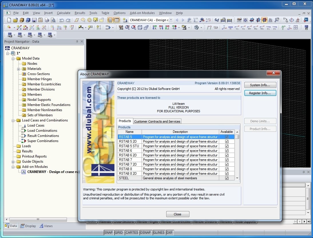Select view in Y direction icon

161,28
